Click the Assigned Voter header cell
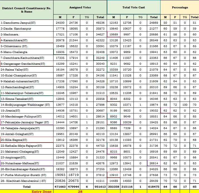This screenshot has width=199, height=193. pyautogui.click(x=80, y=8)
